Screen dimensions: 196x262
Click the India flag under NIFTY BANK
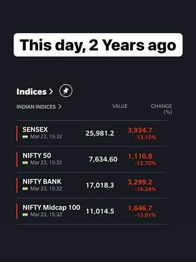(25, 189)
